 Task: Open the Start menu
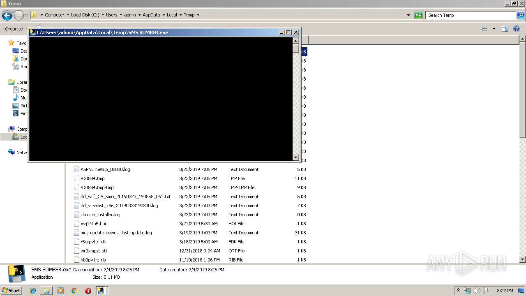12,290
